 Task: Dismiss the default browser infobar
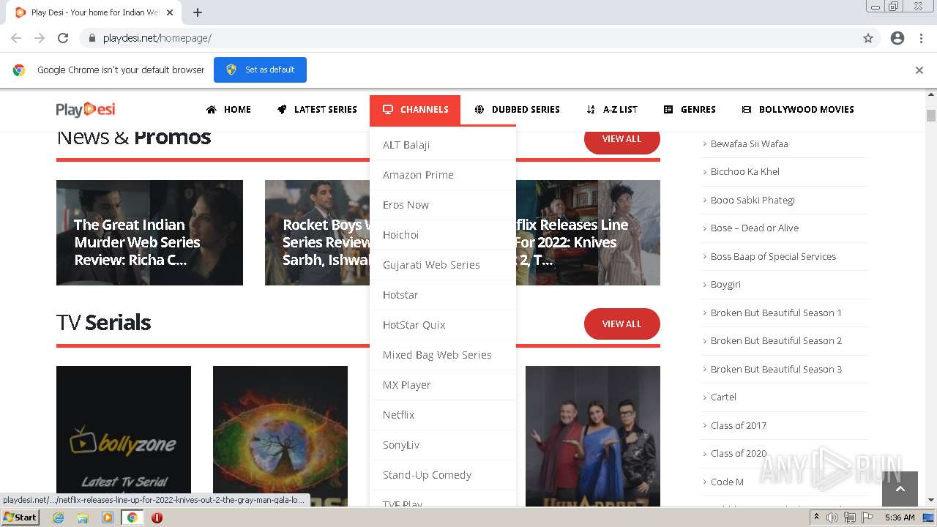coord(919,70)
